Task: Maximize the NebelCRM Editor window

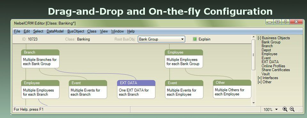Action: point(278,22)
